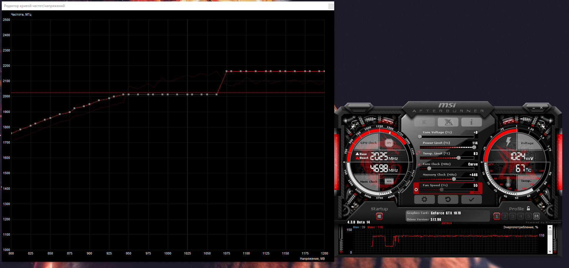Click the '67 °C' temperature readout
Image resolution: width=569 pixels, height=268 pixels.
click(x=523, y=169)
